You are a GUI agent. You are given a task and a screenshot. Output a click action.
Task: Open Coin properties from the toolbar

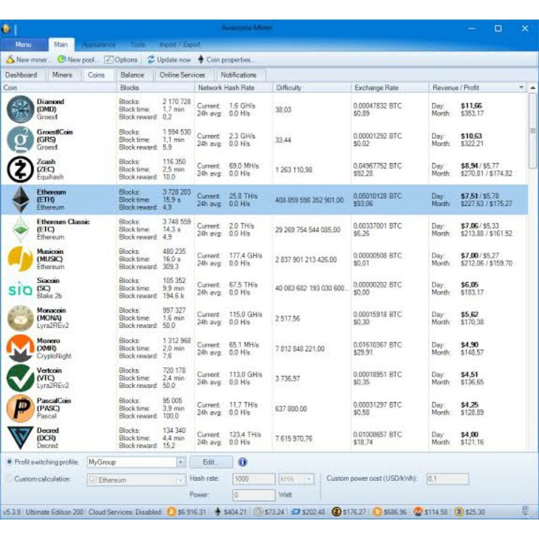tap(226, 59)
